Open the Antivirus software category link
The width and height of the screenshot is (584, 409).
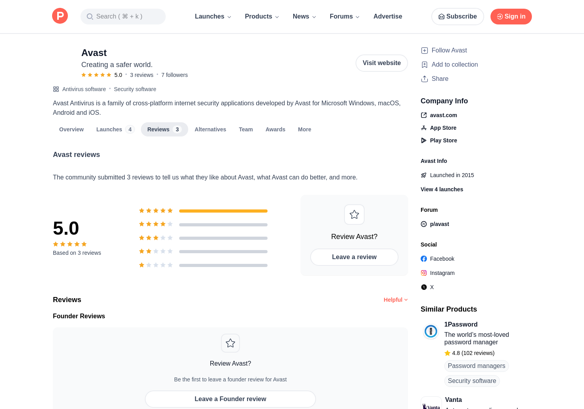click(x=84, y=89)
